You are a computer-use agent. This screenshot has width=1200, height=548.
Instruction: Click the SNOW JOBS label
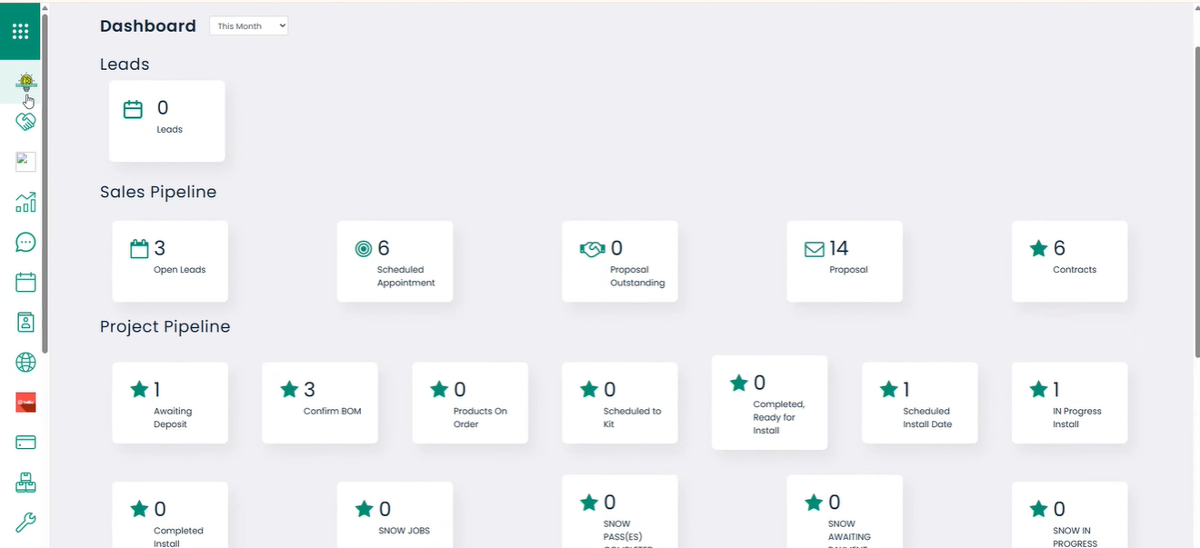pyautogui.click(x=405, y=531)
